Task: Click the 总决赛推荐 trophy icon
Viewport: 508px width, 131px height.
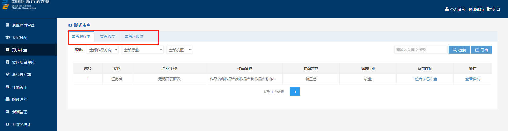Action: pos(7,74)
